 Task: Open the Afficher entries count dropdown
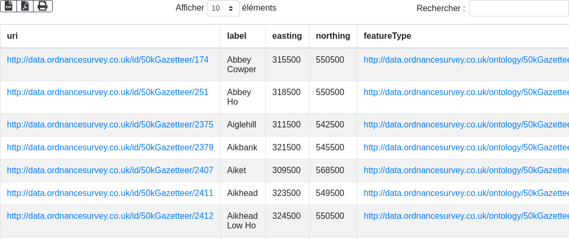click(x=223, y=8)
